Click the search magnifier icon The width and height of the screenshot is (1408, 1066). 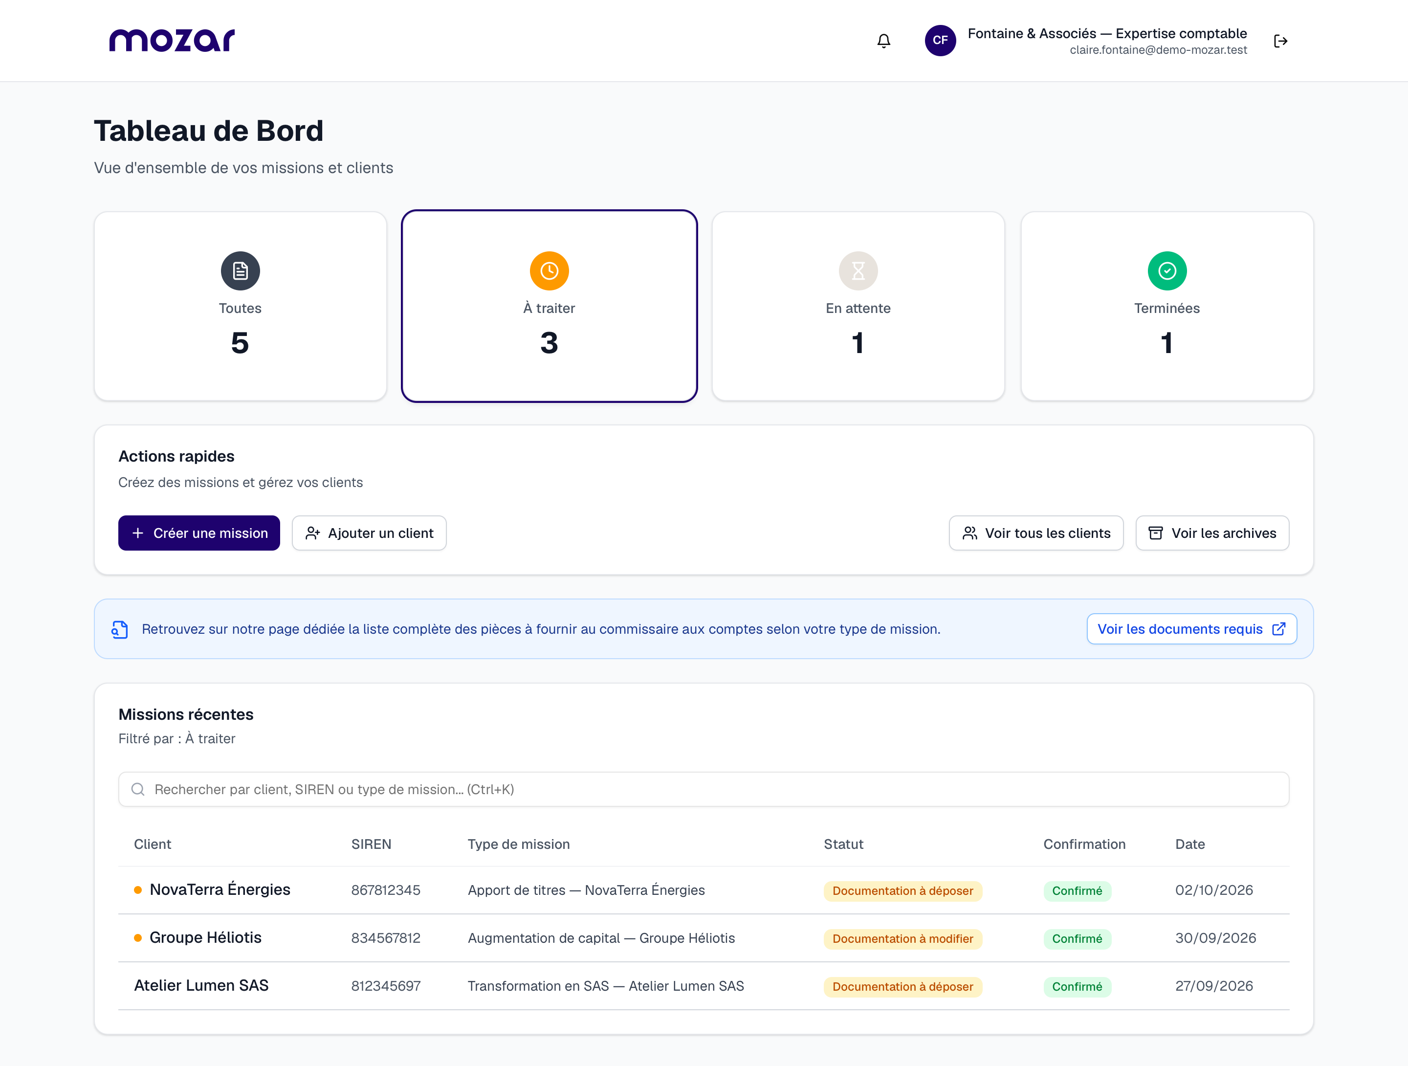pos(137,790)
